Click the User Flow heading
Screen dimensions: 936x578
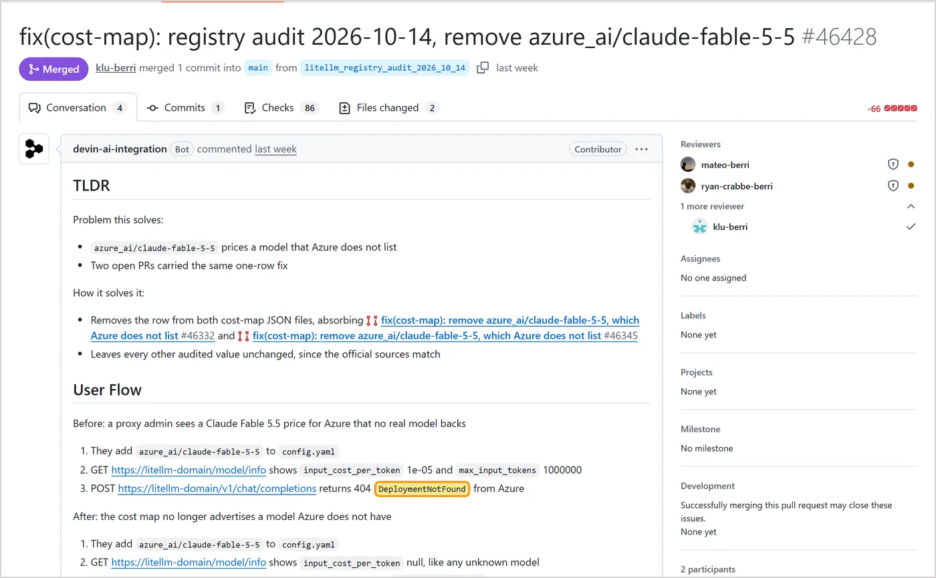107,390
